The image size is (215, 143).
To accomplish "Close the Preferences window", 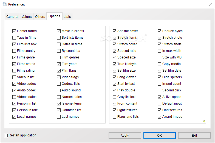I will (211, 4).
